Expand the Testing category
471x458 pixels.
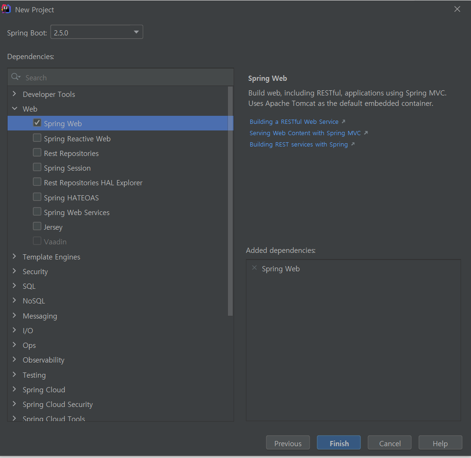coord(14,374)
